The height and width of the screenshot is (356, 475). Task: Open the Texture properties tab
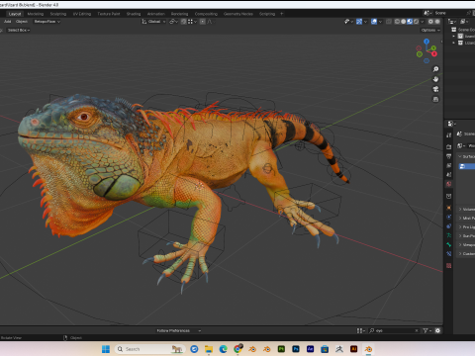(x=449, y=266)
